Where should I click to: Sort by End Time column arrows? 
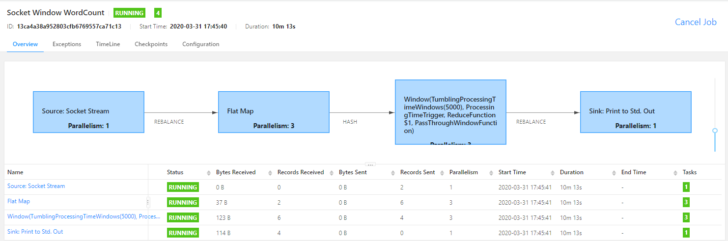pyautogui.click(x=675, y=173)
